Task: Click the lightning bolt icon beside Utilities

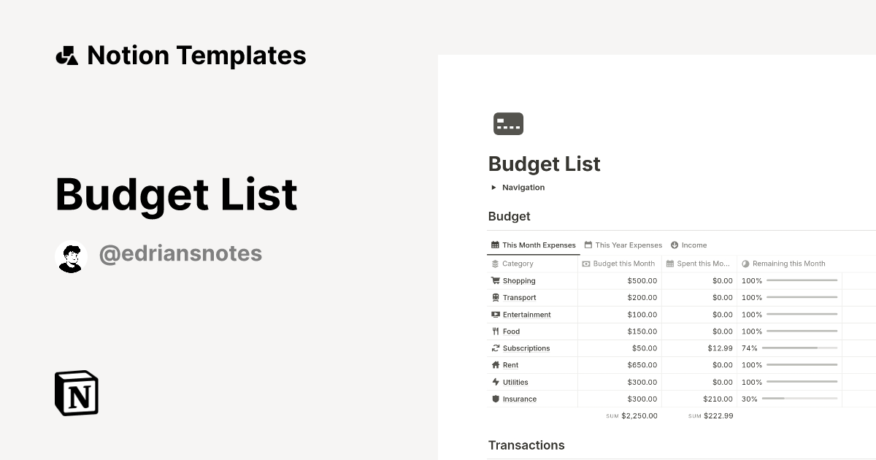Action: point(495,382)
